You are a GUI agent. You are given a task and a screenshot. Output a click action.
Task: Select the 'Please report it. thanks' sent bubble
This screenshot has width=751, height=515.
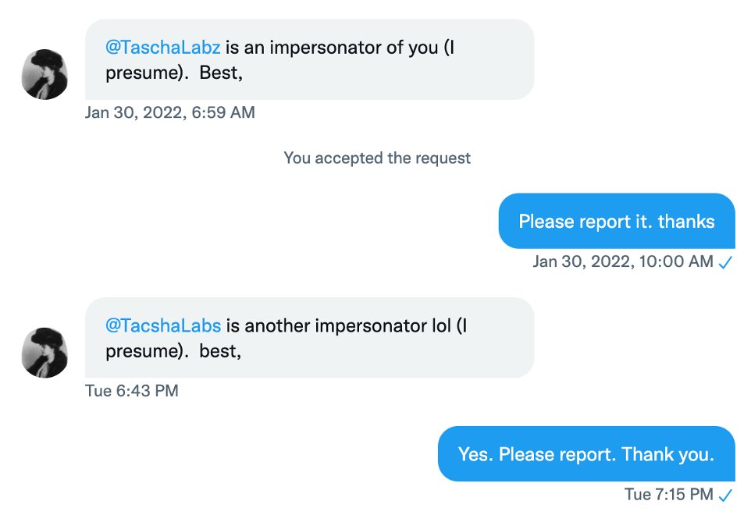point(617,221)
